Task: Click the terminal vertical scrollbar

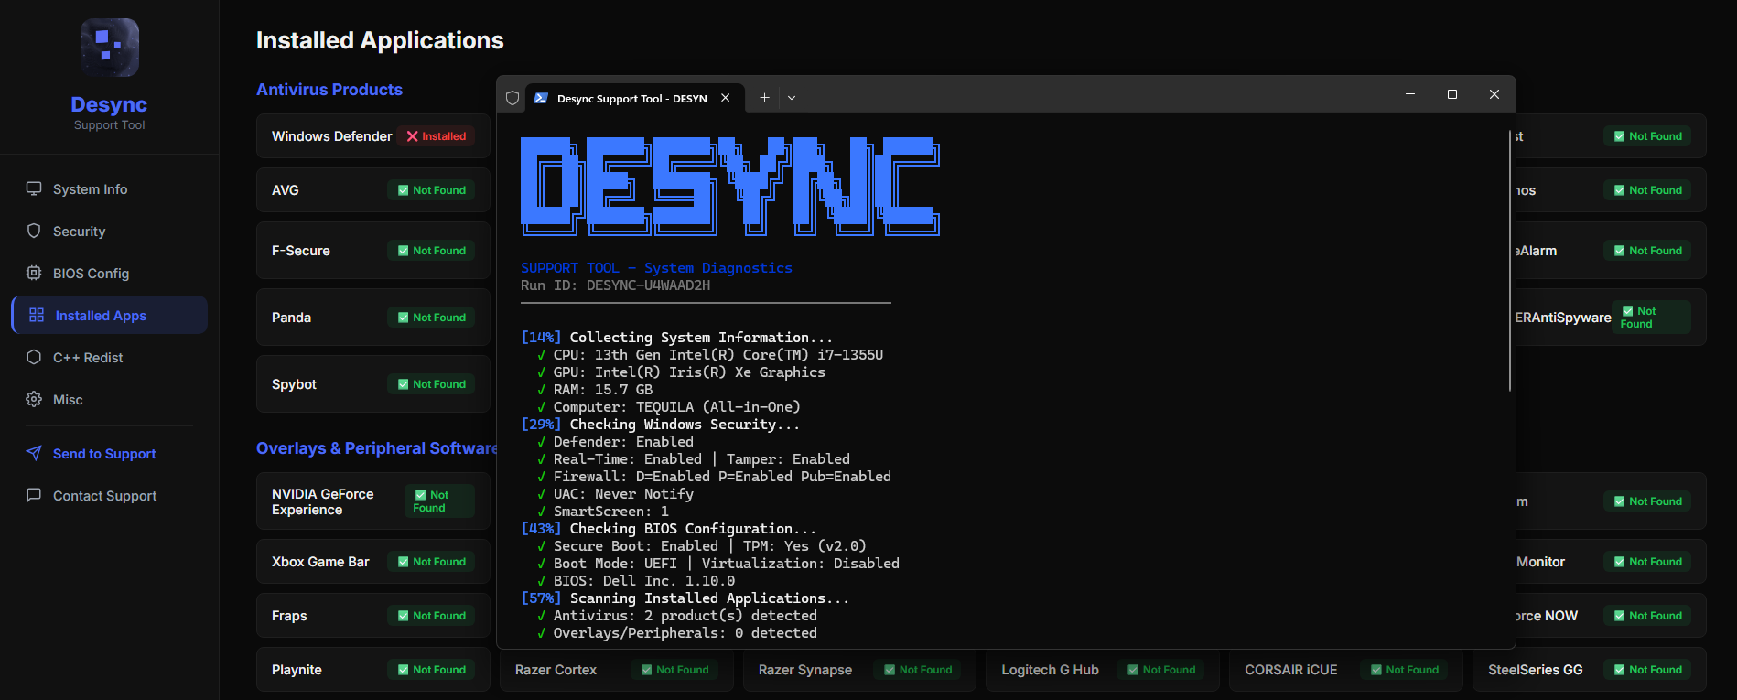Action: (1510, 260)
